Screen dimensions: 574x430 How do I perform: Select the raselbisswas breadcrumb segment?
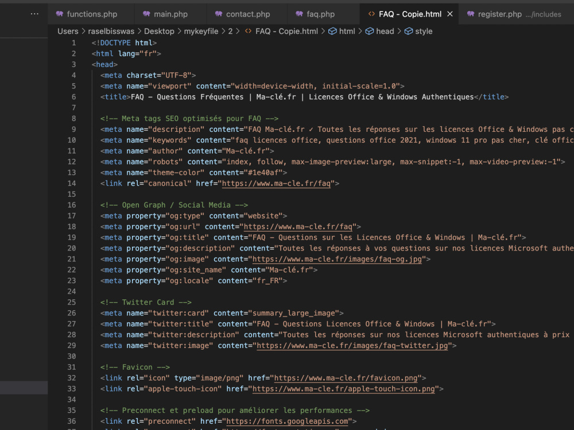[x=111, y=32]
